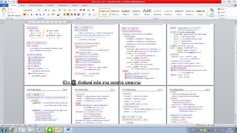Adjust the zoom slider in status bar
Screen dimensions: 237x133
coord(222,125)
